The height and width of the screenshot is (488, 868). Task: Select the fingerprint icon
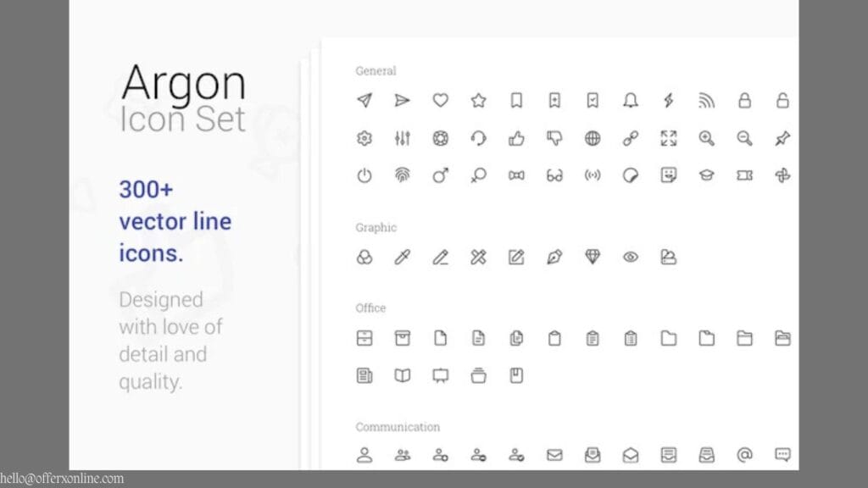point(403,175)
